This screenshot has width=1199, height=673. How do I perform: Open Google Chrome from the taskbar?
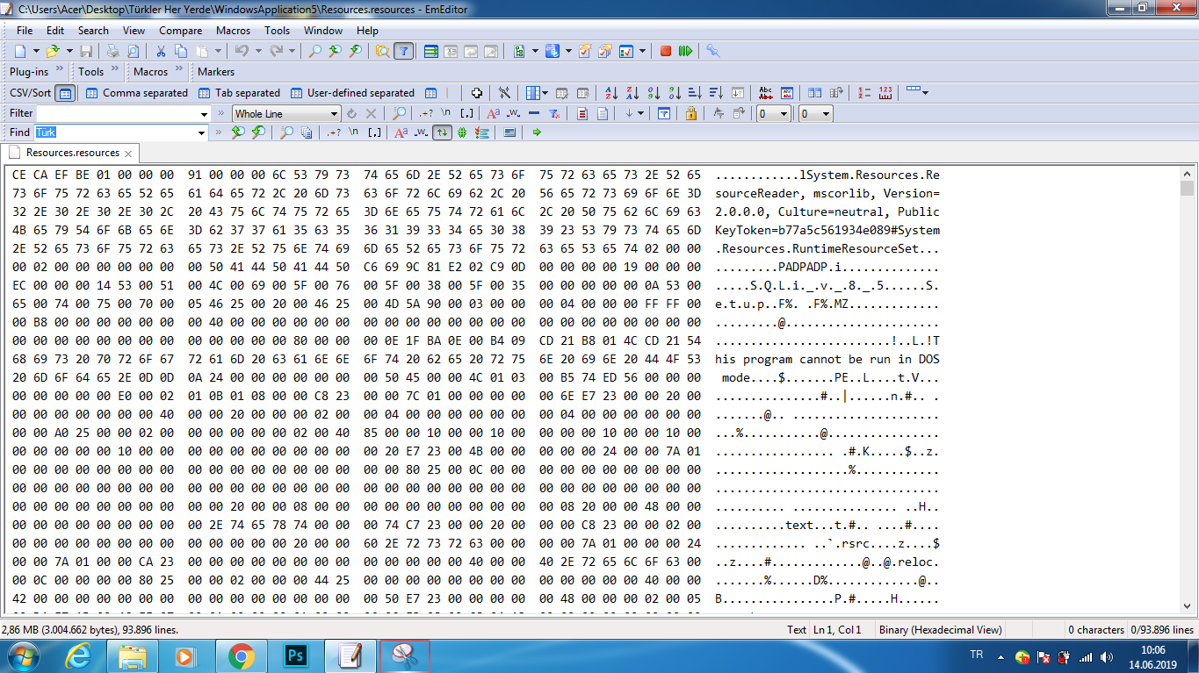coord(242,655)
